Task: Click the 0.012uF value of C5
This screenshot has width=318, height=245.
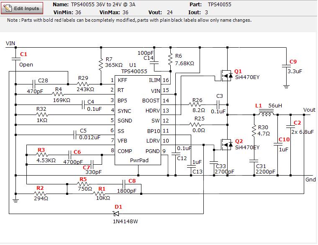Action: [x=90, y=138]
